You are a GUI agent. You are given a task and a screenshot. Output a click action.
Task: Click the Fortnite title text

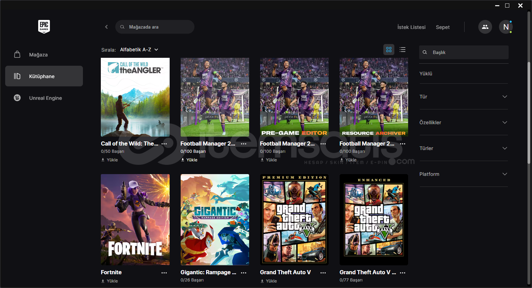click(111, 272)
